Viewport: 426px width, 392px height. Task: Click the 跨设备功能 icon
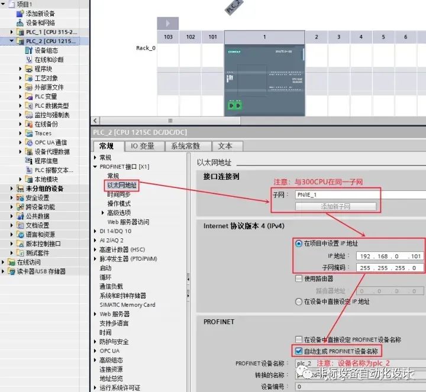pyautogui.click(x=20, y=207)
